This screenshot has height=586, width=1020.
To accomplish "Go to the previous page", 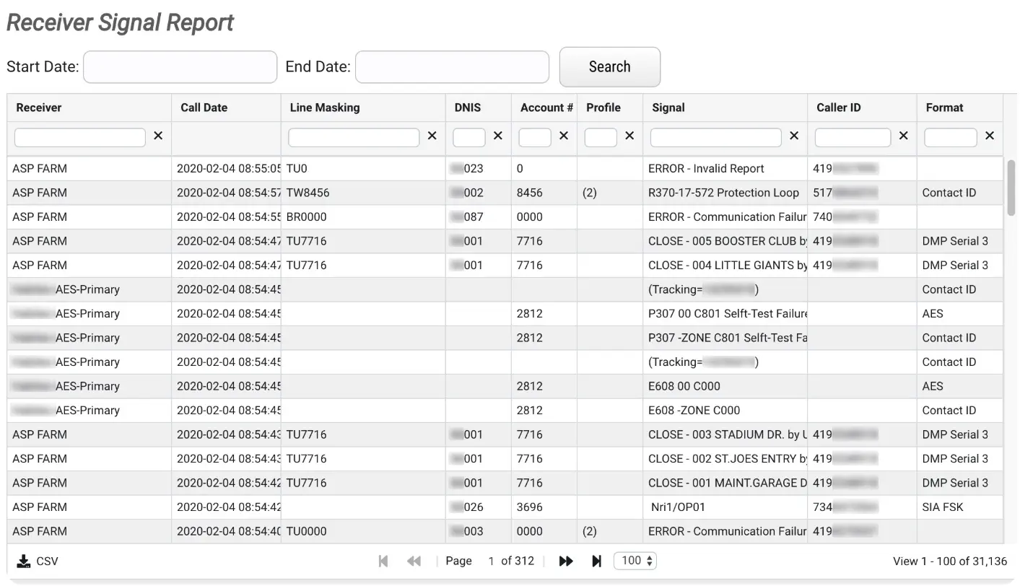I will coord(414,561).
